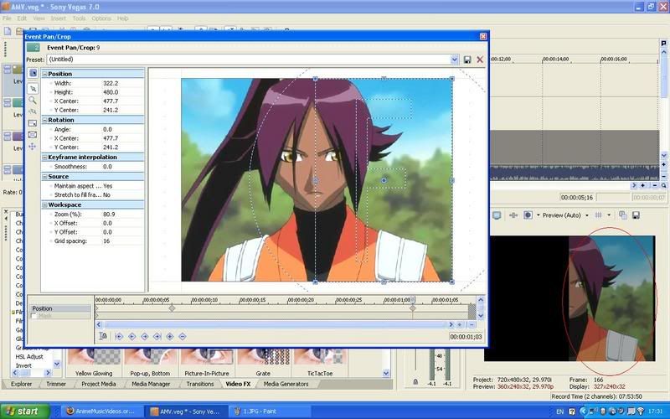Image resolution: width=670 pixels, height=419 pixels.
Task: Open the Preset dropdown list
Action: (x=454, y=59)
